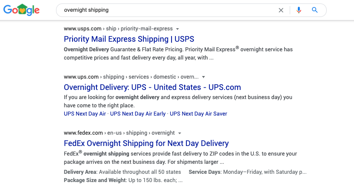Click the Service Days snippet text
This screenshot has width=354, height=189.
[248, 172]
